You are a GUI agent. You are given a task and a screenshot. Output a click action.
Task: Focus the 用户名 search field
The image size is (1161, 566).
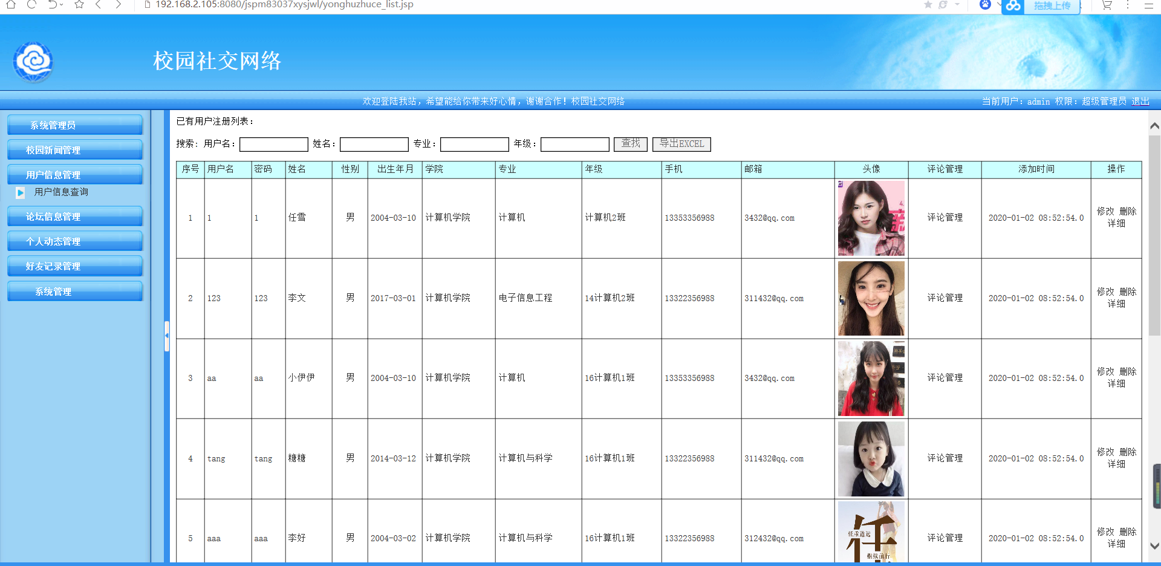(x=274, y=145)
